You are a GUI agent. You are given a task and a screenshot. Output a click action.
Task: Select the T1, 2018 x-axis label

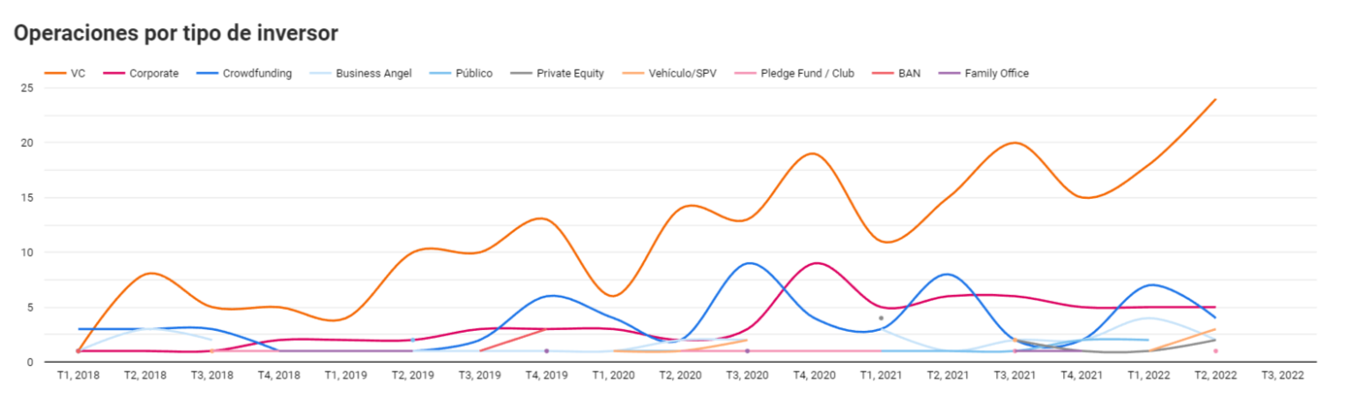pos(78,374)
